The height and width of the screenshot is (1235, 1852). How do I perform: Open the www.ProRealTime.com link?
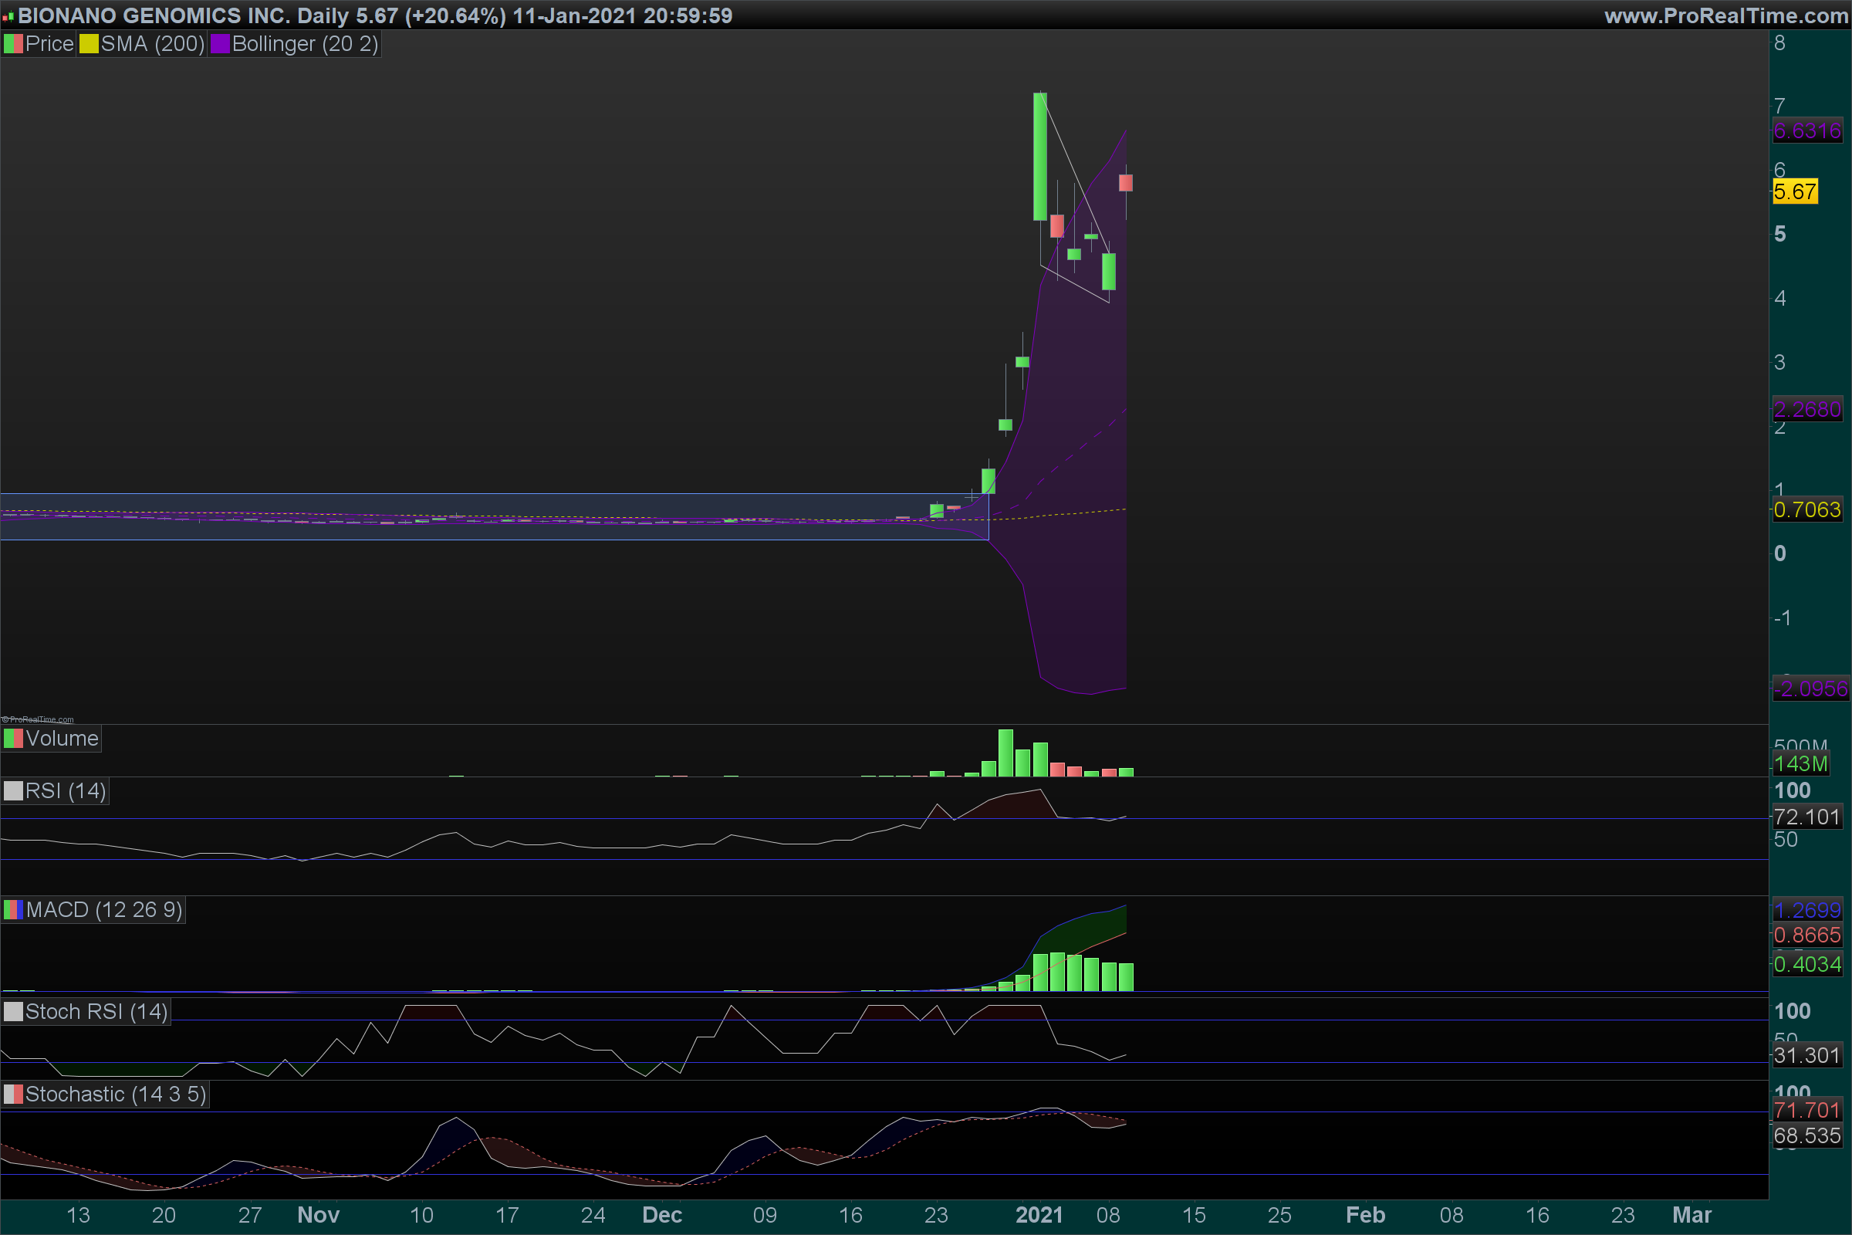click(x=1726, y=15)
